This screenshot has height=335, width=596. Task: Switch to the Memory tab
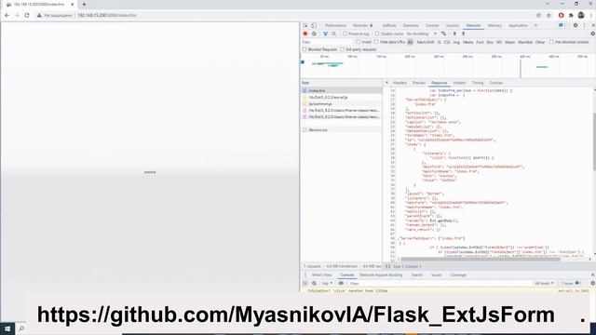494,25
